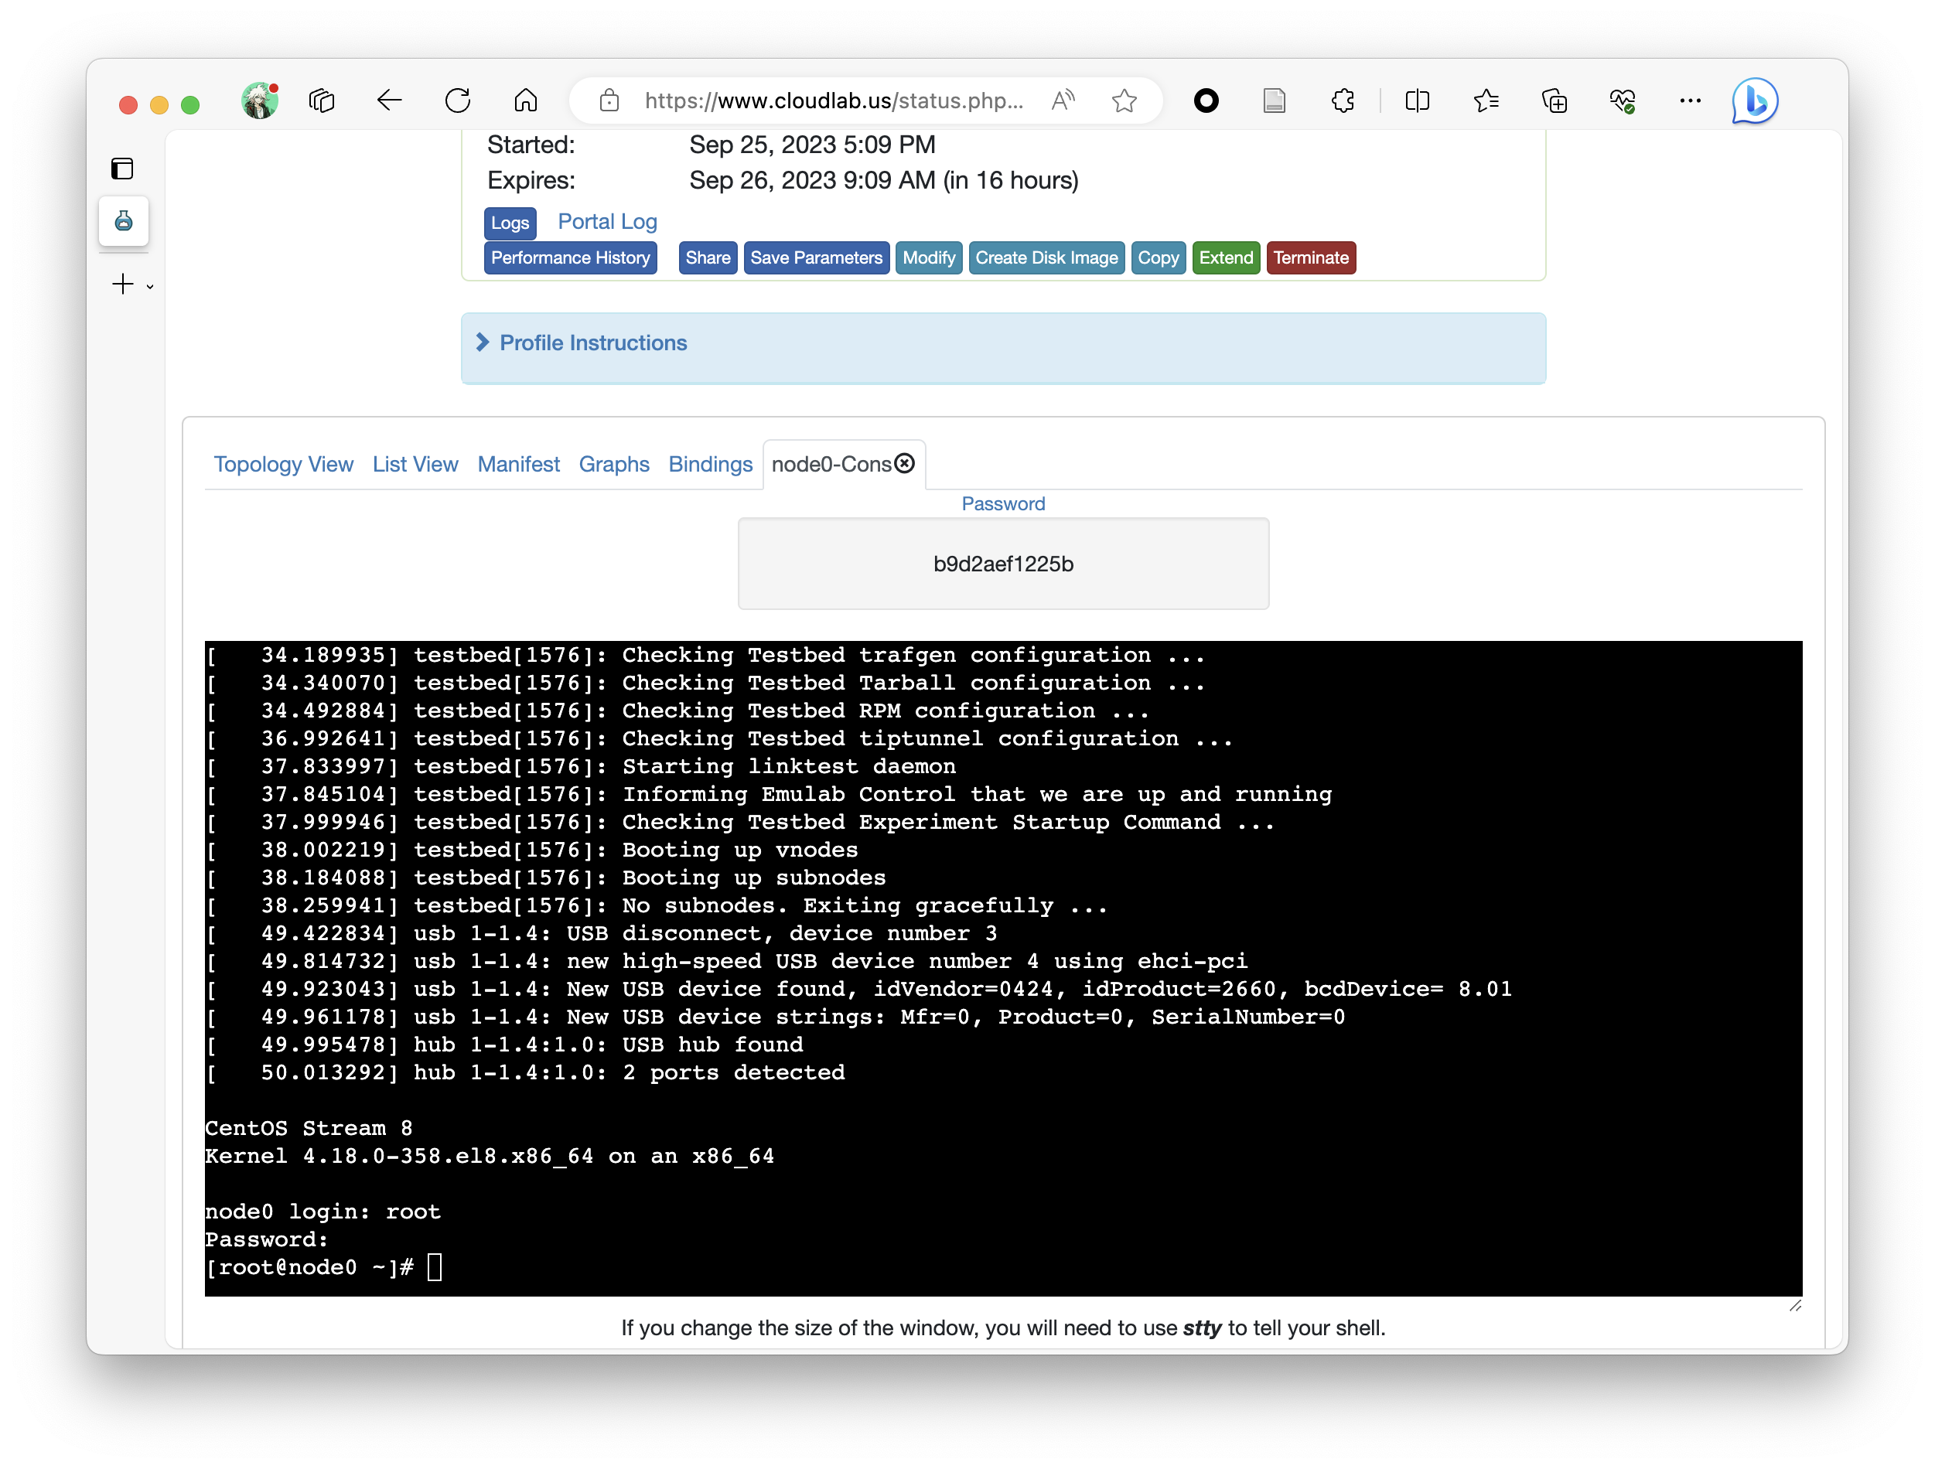Click the Copy button
Image resolution: width=1935 pixels, height=1469 pixels.
click(1159, 258)
